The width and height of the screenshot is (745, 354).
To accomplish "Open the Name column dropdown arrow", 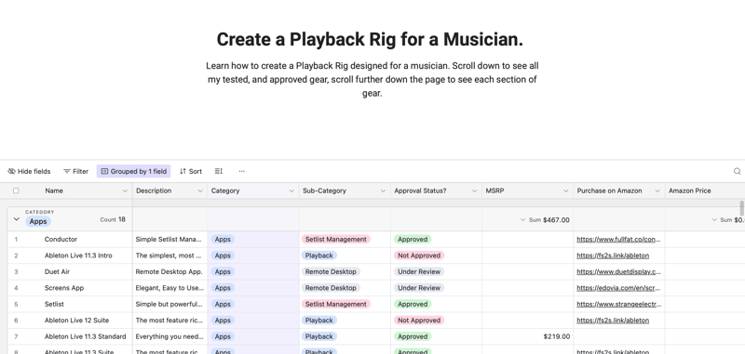I will pos(125,190).
